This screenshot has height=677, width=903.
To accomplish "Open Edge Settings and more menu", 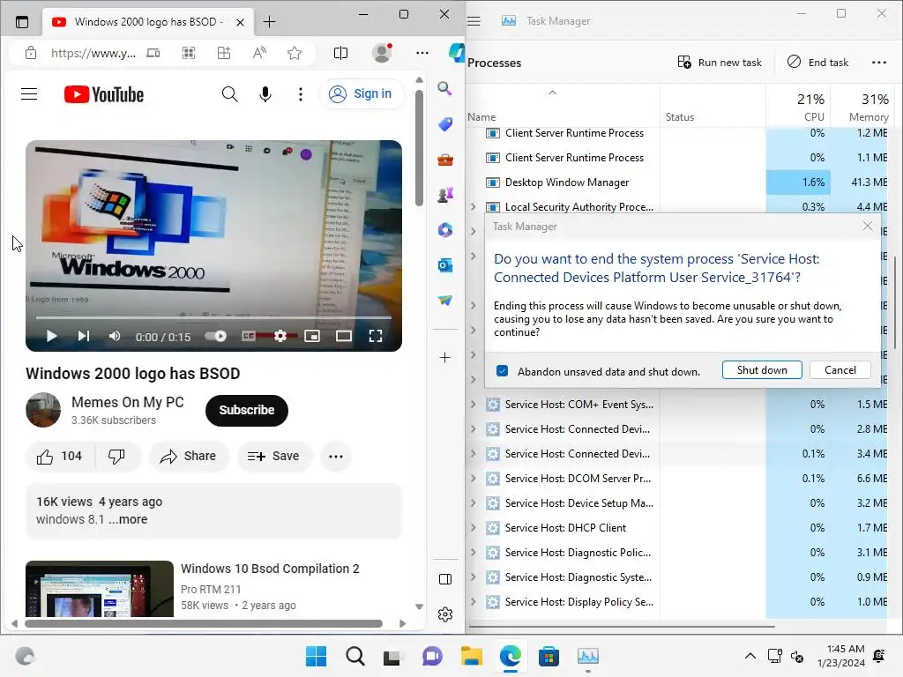I will tap(422, 53).
